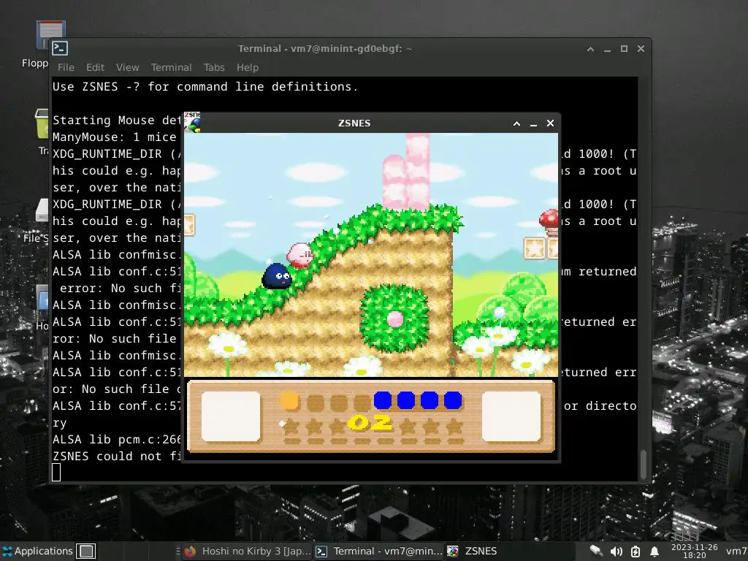Click the Terminal title 'vm7@minint-gd0ebgf'
The image size is (748, 561).
point(346,49)
